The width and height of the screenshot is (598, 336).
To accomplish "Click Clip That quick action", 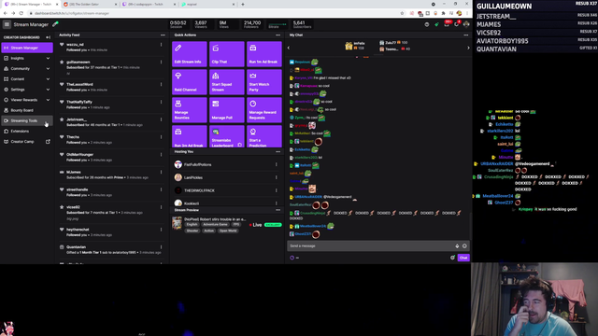I will [x=226, y=54].
